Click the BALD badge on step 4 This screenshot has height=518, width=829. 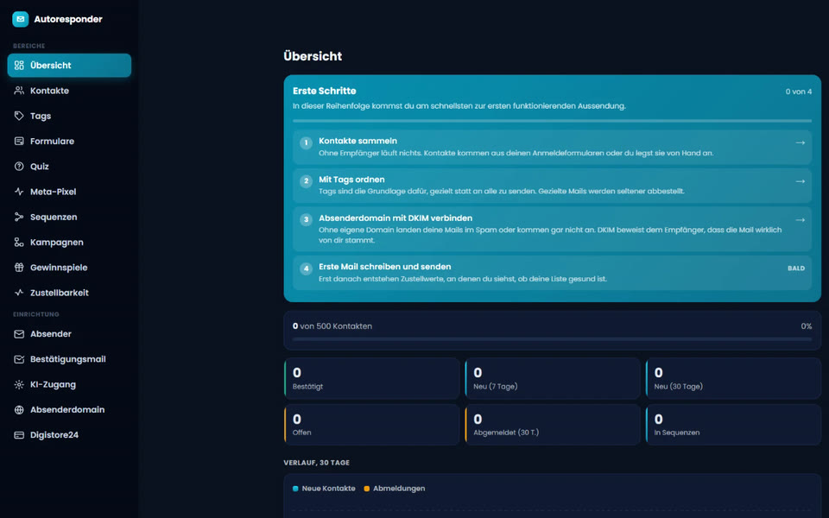pos(796,268)
